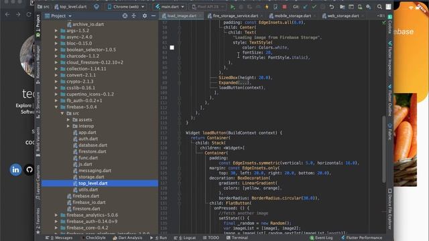The height and width of the screenshot is (241, 429).
Task: Open the Device File Explorer side panel
Action: [x=390, y=209]
